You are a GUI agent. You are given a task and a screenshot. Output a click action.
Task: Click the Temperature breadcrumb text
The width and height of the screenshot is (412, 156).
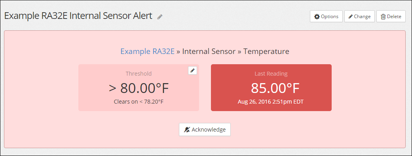(x=266, y=51)
